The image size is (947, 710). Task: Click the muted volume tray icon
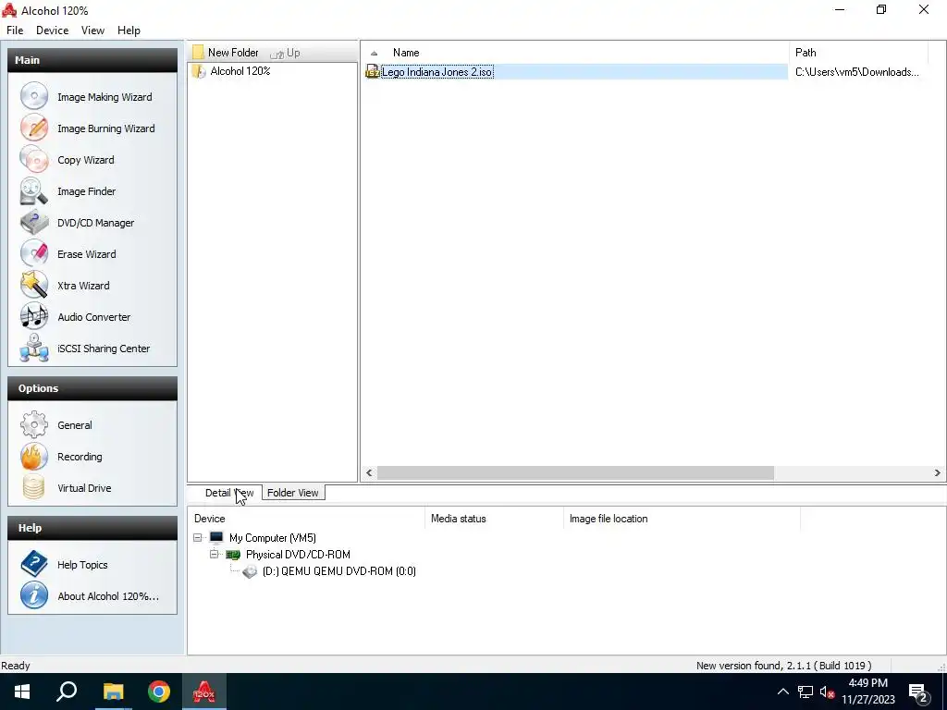(x=827, y=692)
